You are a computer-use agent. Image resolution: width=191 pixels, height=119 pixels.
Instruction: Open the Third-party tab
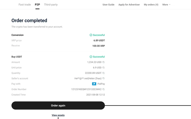coord(51,5)
